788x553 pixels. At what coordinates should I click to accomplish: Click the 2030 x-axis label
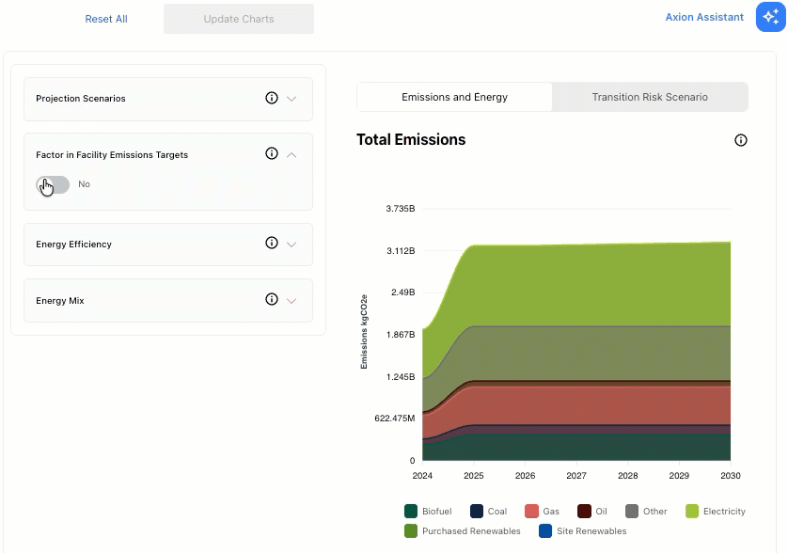pyautogui.click(x=731, y=476)
